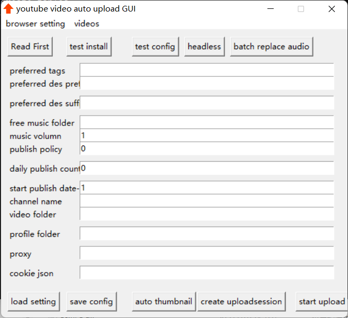Image resolution: width=348 pixels, height=318 pixels.
Task: Click the auto thumbnail button
Action: pyautogui.click(x=164, y=302)
